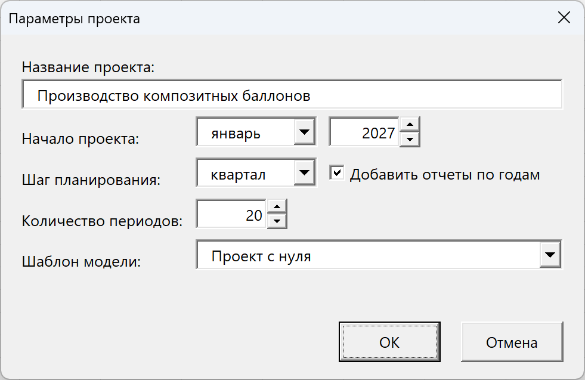
Task: Decrease the project start year below 2027
Action: click(x=410, y=139)
